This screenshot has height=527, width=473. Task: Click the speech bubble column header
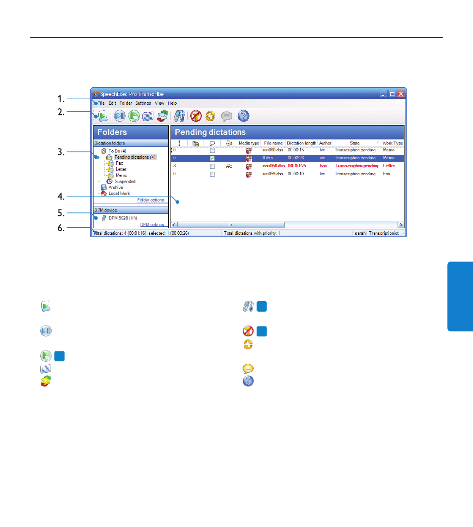tap(212, 143)
